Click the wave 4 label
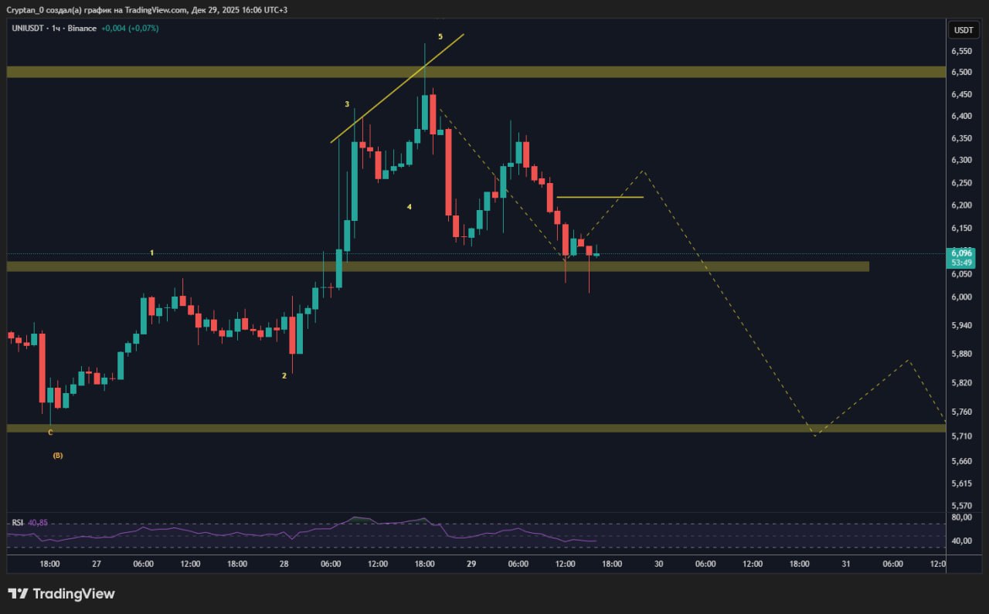This screenshot has height=614, width=989. 410,207
